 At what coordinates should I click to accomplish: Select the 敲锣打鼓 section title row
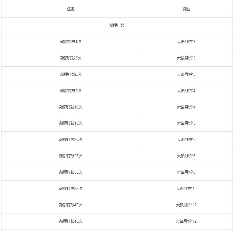pos(117,26)
